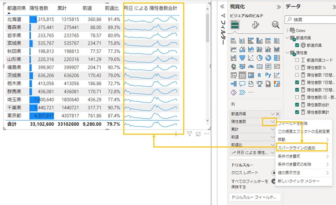
Task: Pick the line chart visual
Action: [234, 49]
